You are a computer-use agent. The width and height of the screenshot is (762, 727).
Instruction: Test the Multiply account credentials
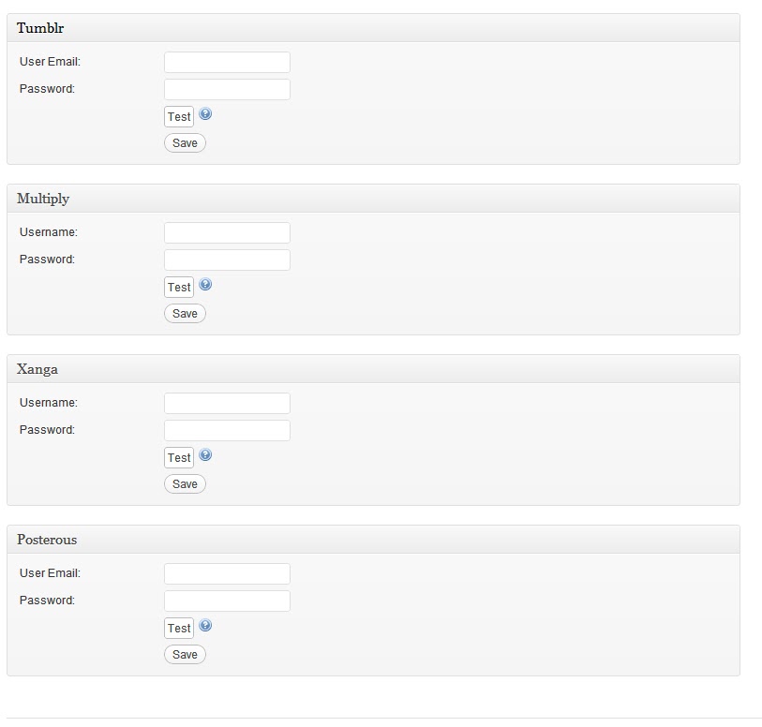[x=179, y=287]
